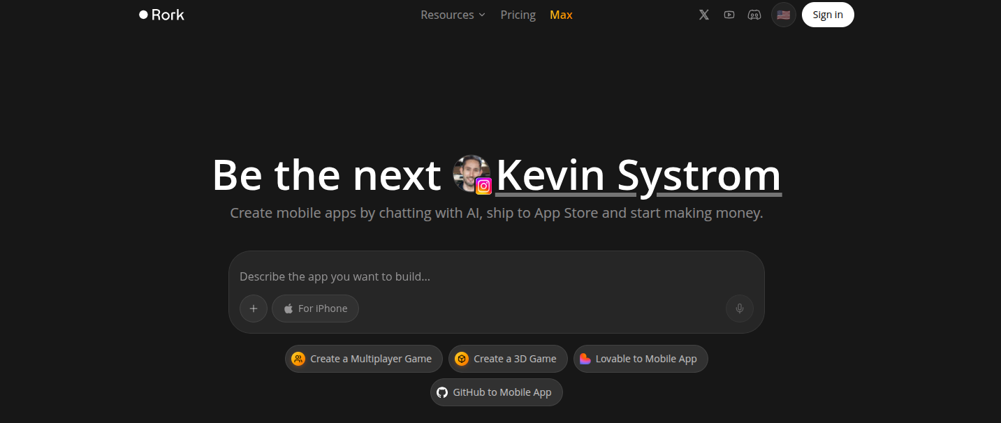This screenshot has height=423, width=1001.
Task: Change language with the US flag button
Action: 784,15
